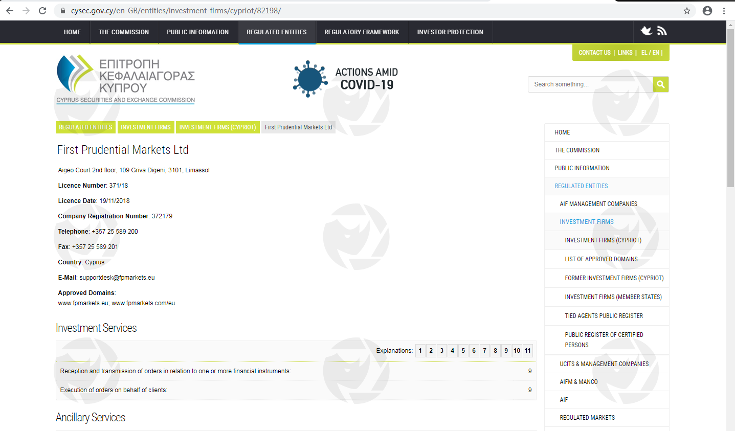Open Chrome three-dot menu
735x431 pixels.
pyautogui.click(x=724, y=11)
